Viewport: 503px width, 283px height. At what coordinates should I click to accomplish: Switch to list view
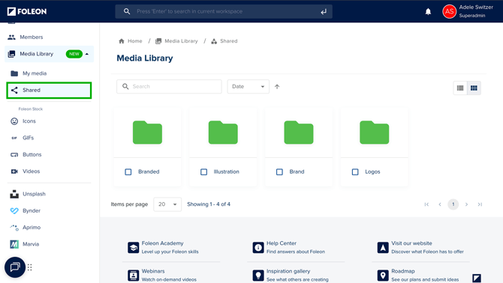(x=460, y=88)
